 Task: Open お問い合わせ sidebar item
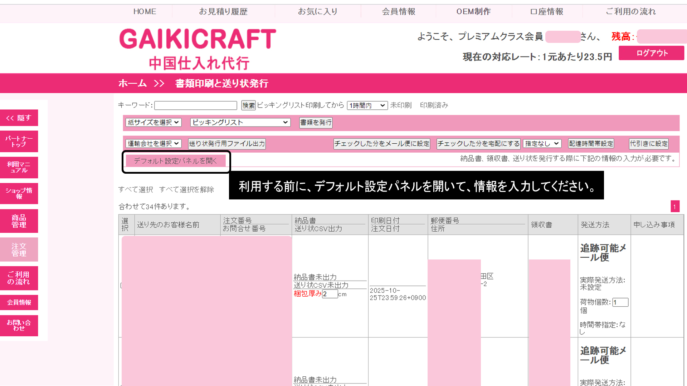19,325
